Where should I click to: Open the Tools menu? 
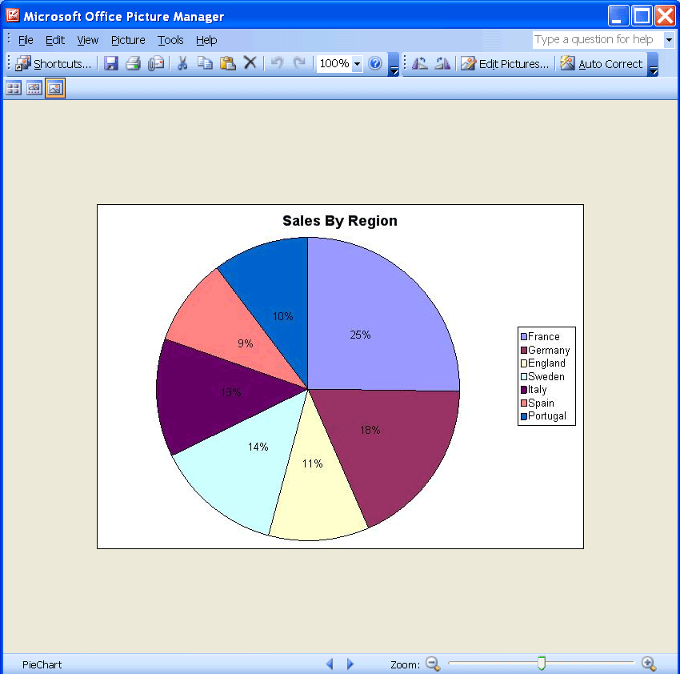click(x=170, y=40)
